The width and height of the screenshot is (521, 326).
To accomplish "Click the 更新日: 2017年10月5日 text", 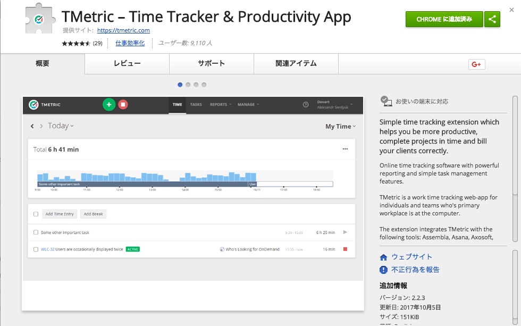I will pyautogui.click(x=410, y=307).
